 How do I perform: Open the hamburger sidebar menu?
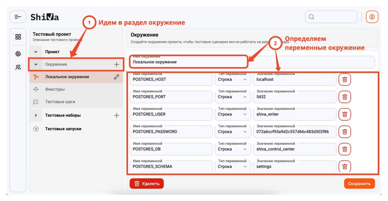coord(18,17)
